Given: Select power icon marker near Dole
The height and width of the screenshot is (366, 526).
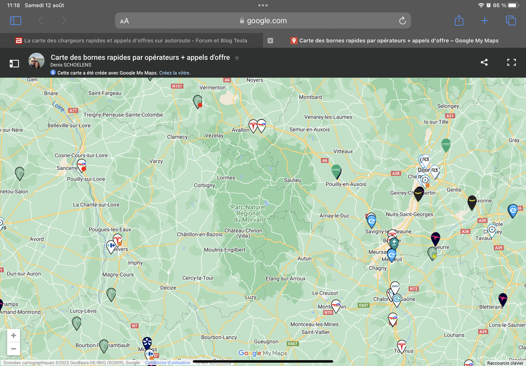Looking at the screenshot, I should pos(492,231).
